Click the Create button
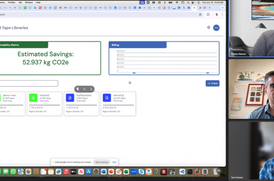Viewport: 274px width, 181px height. click(213, 83)
